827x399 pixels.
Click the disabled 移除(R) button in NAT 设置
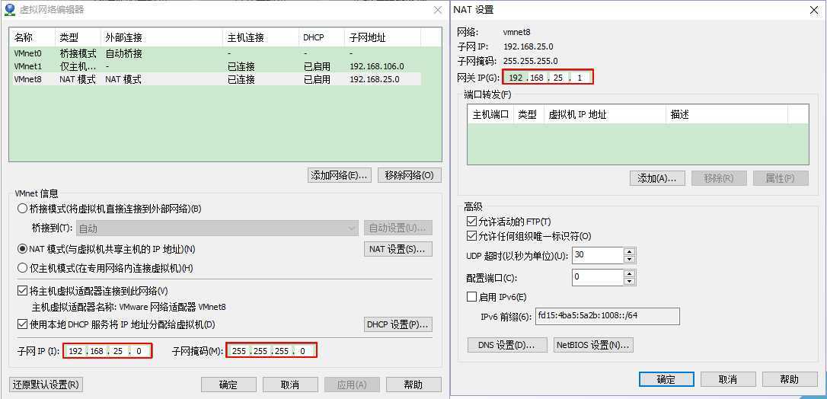click(719, 178)
